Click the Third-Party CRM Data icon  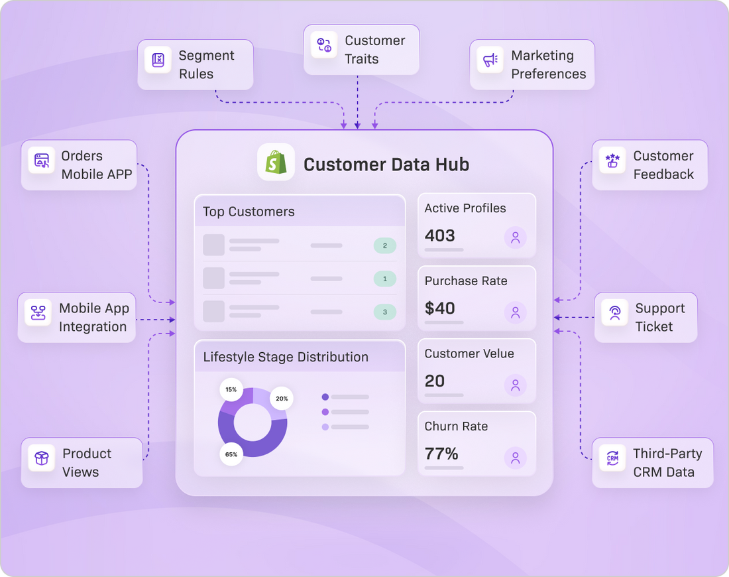point(612,458)
